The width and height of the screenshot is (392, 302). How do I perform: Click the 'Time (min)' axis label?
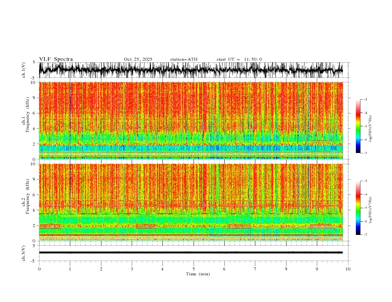click(x=198, y=274)
